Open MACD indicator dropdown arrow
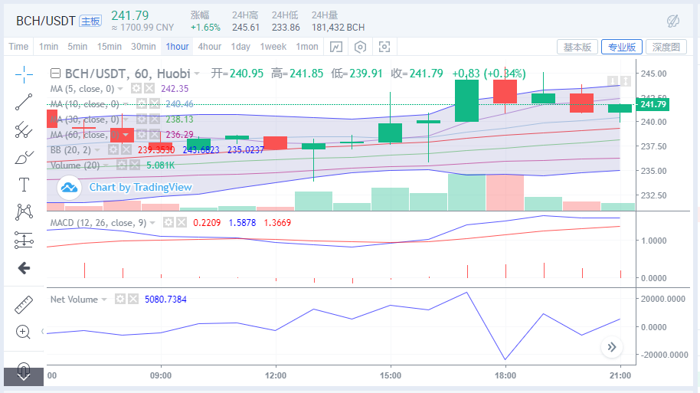 click(x=152, y=223)
